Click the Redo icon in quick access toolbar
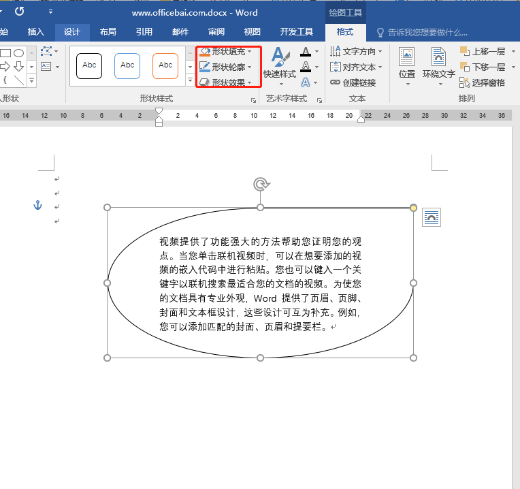This screenshot has width=520, height=489. click(20, 12)
